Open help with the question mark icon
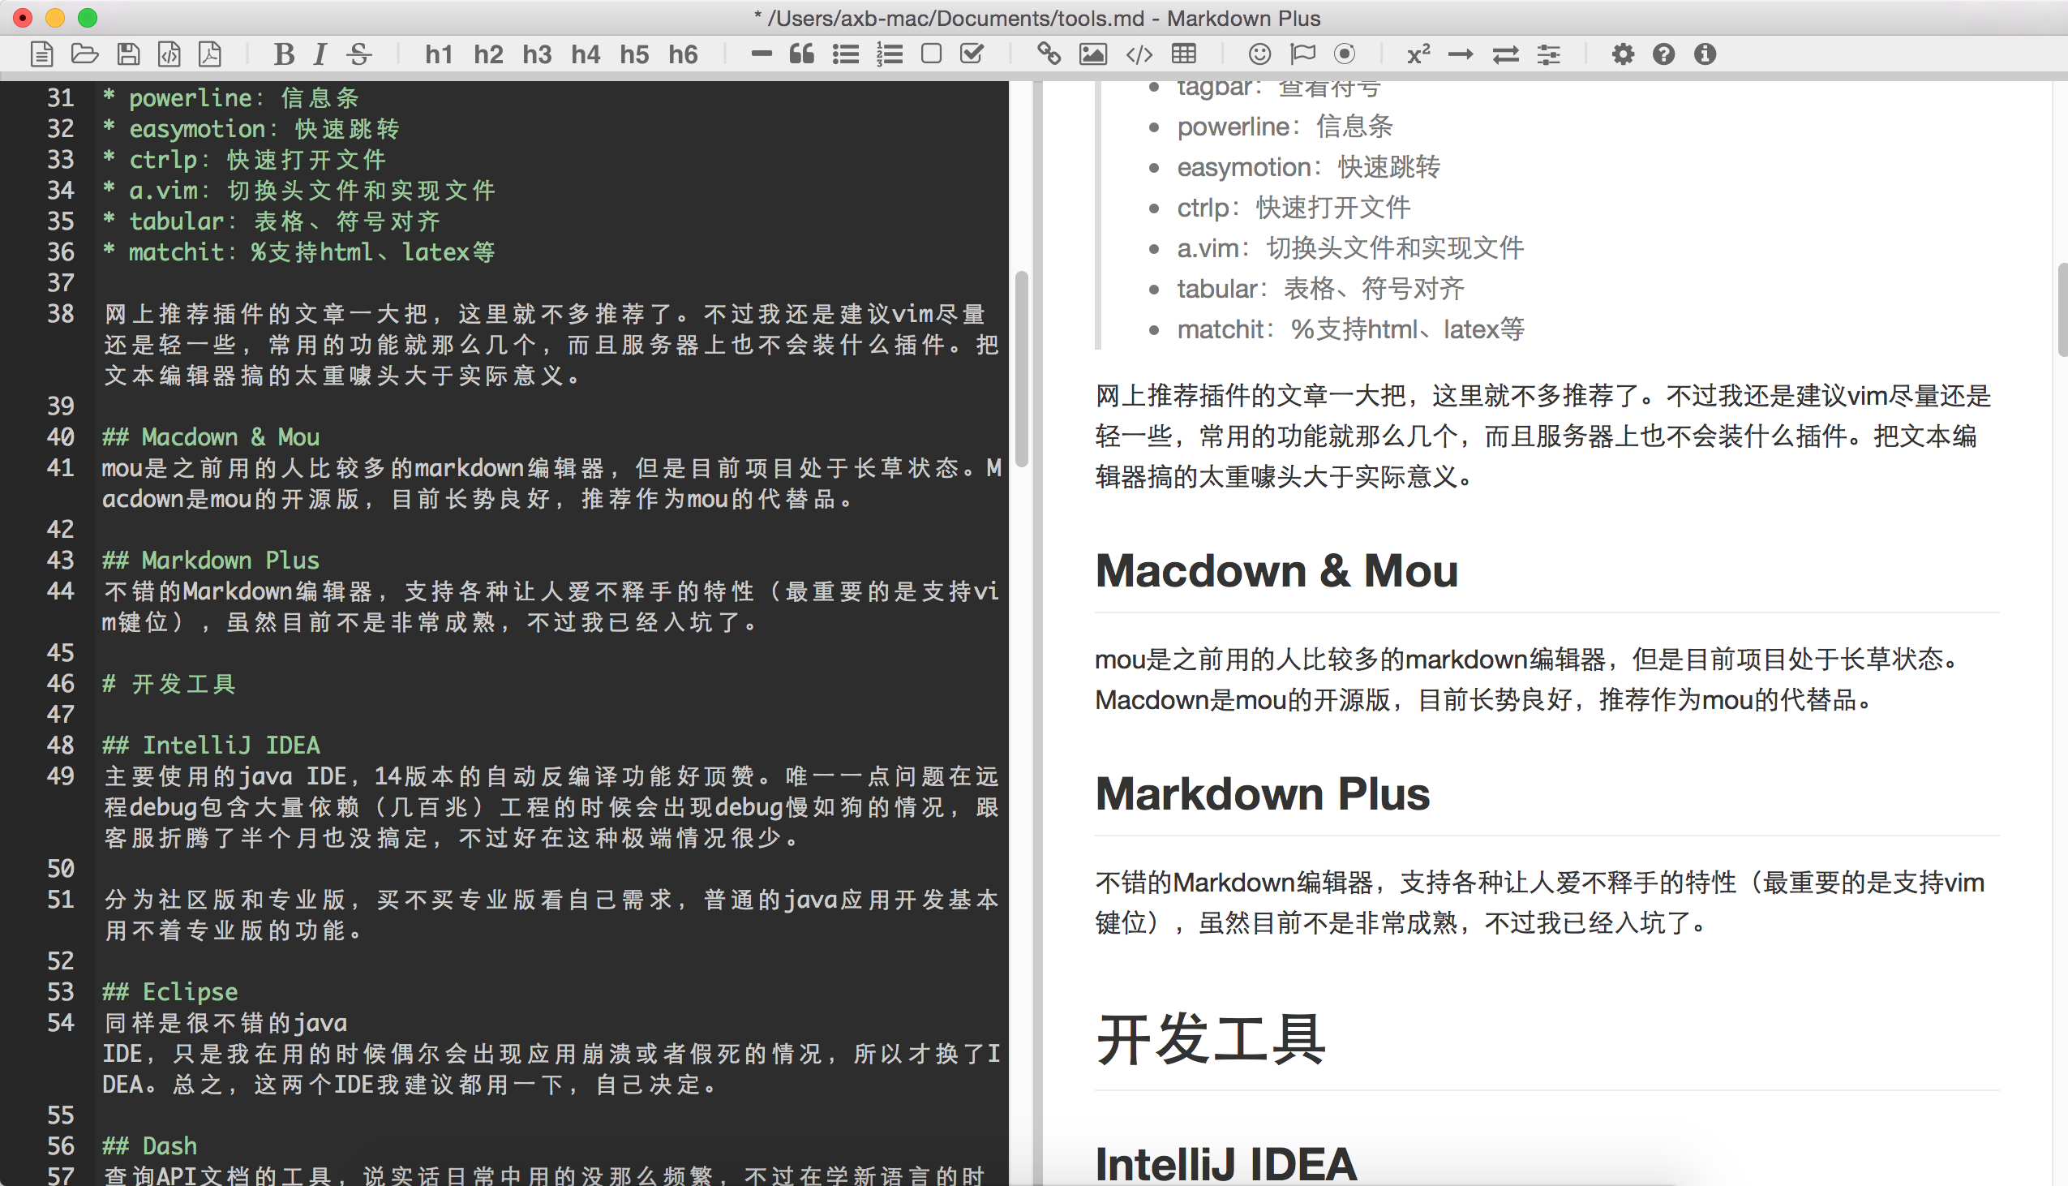2068x1186 pixels. coord(1663,54)
